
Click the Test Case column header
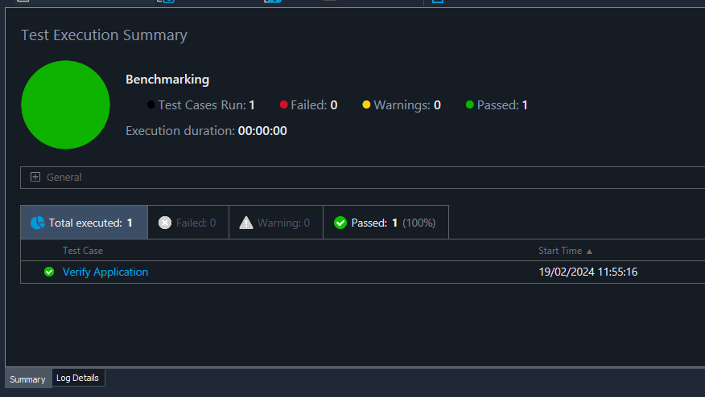pos(83,251)
